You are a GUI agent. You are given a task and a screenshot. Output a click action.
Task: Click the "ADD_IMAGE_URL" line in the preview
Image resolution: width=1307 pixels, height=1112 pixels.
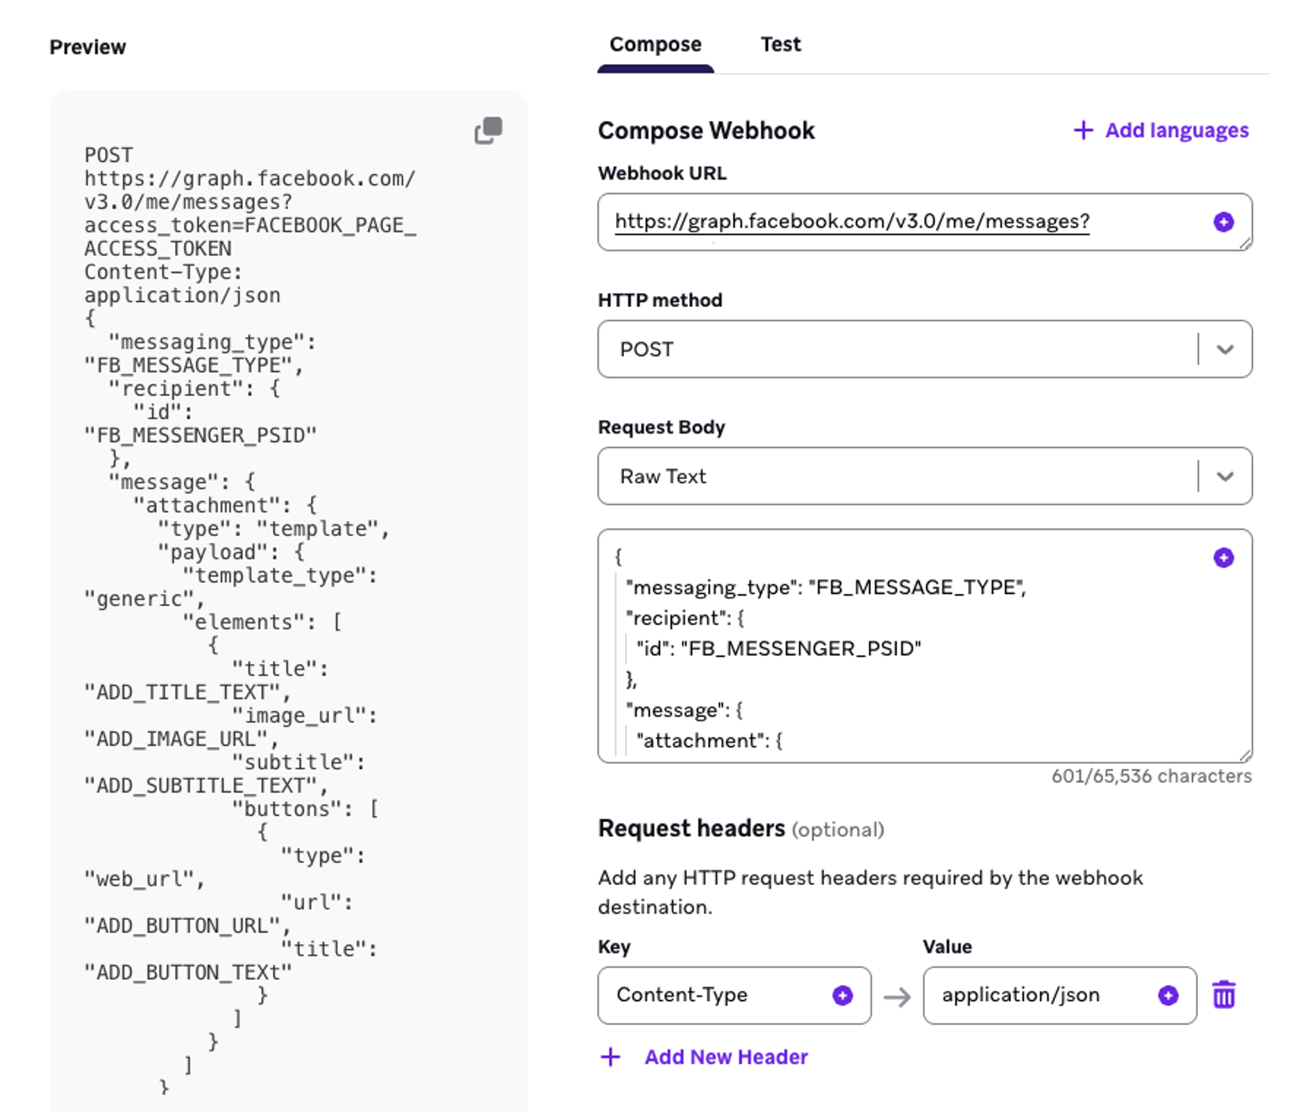pos(181,739)
